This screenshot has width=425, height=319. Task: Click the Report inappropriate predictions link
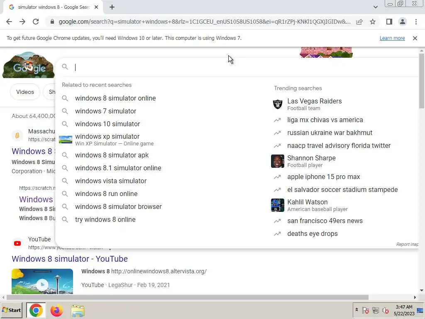(x=407, y=244)
